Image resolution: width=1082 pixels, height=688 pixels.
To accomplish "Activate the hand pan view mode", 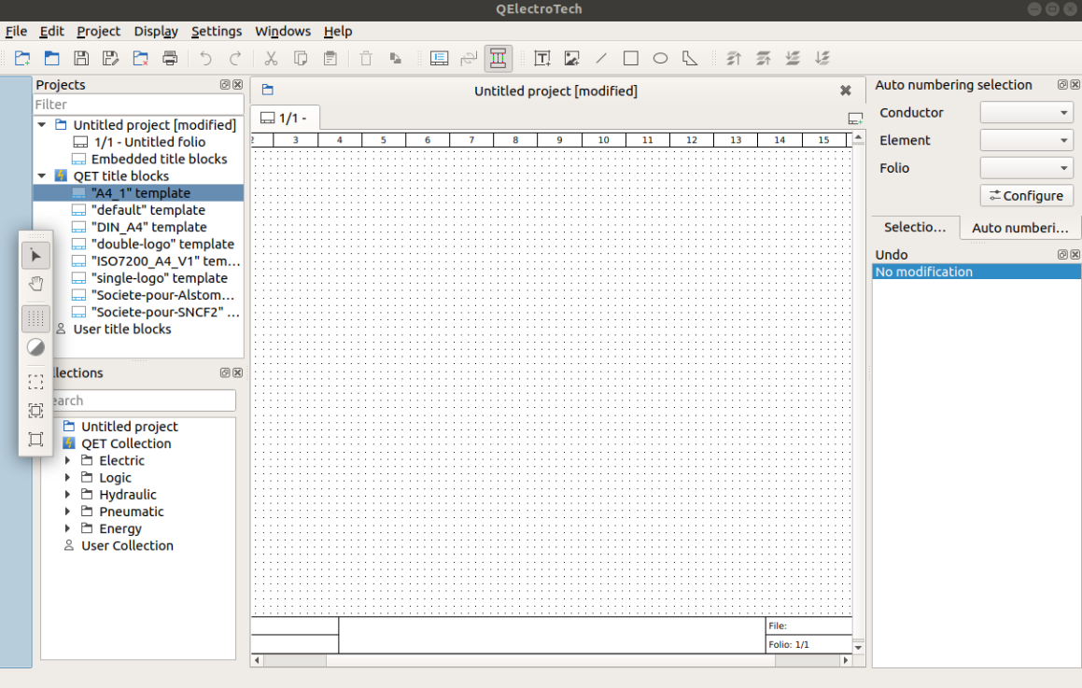I will [x=35, y=285].
